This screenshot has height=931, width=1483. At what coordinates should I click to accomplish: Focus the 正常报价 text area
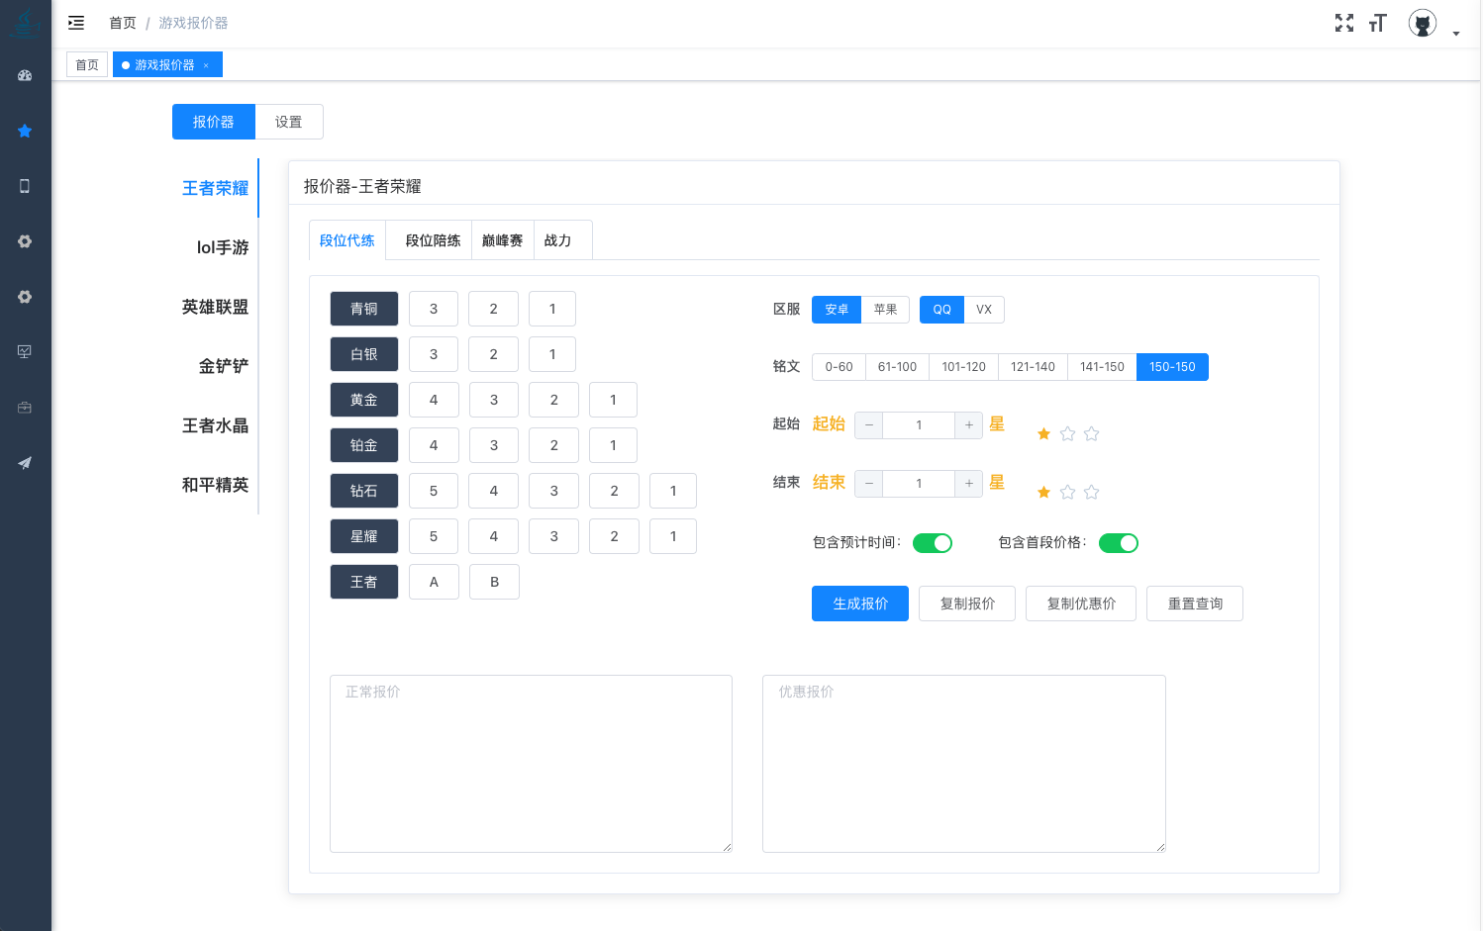pos(531,764)
